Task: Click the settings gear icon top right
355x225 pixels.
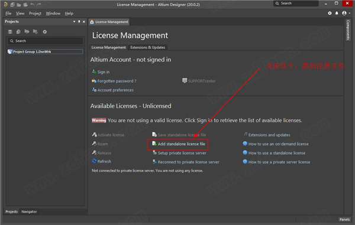Action: (x=330, y=14)
